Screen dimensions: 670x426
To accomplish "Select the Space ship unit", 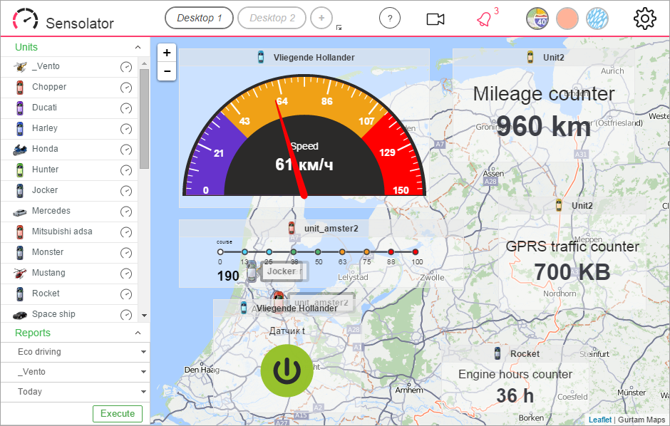I will [69, 314].
